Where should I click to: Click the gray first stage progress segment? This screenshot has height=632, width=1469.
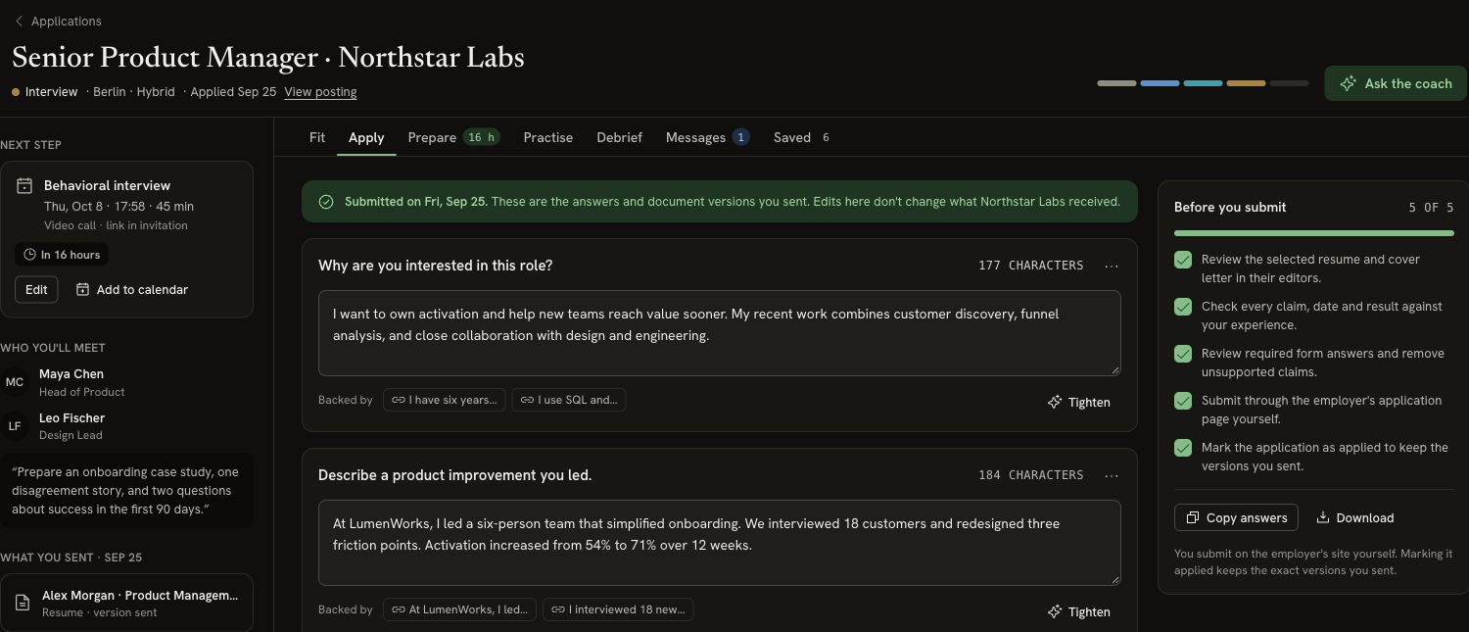pos(1116,83)
